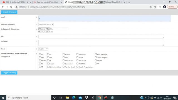Viewport: 178px width, 100px height.
Task: Open Bandicam recorder icon in taskbar
Action: [106, 97]
